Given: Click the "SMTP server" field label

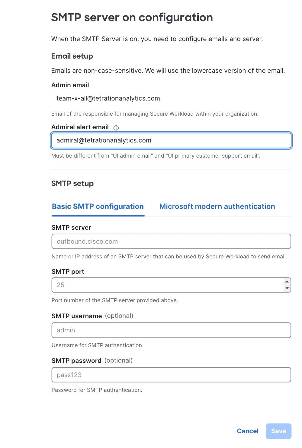Looking at the screenshot, I should 71,228.
